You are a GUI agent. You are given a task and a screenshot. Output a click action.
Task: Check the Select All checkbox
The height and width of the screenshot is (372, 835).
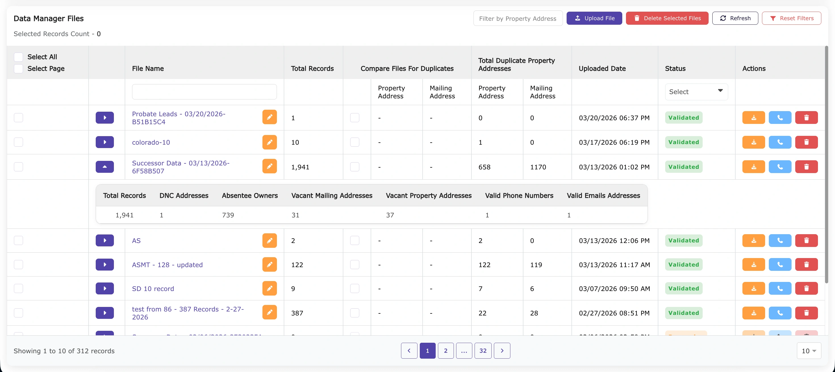point(18,57)
